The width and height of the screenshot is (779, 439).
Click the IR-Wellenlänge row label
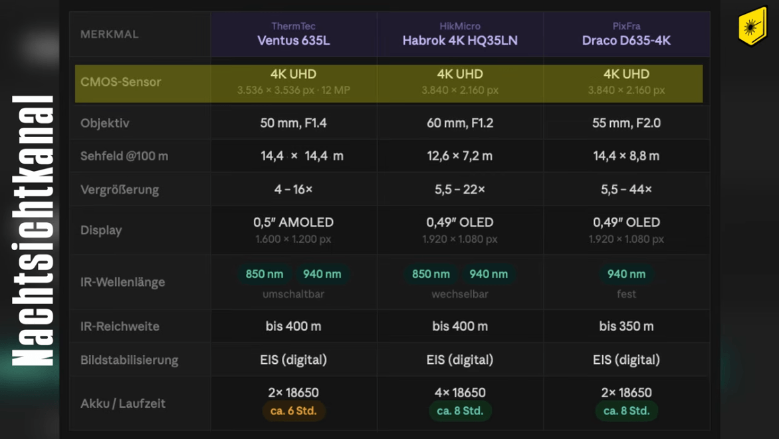(123, 282)
